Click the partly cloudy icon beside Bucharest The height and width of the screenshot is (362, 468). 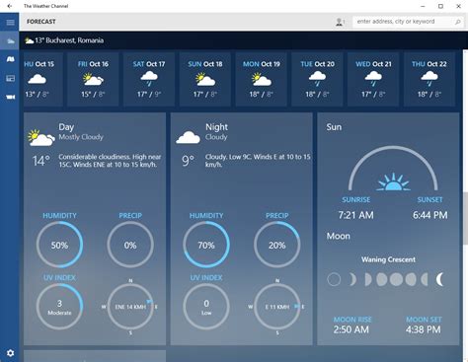coord(30,40)
